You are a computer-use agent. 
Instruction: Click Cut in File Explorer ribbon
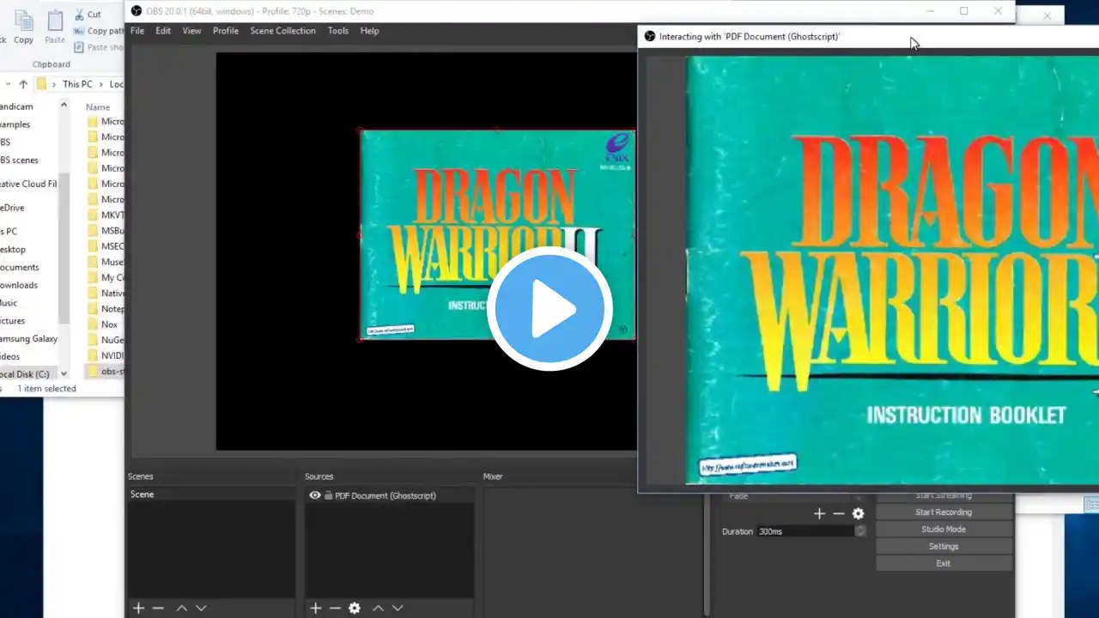pos(88,15)
